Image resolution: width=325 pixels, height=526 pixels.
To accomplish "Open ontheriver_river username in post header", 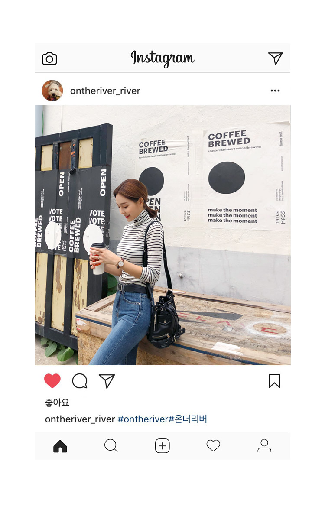I will 105,91.
